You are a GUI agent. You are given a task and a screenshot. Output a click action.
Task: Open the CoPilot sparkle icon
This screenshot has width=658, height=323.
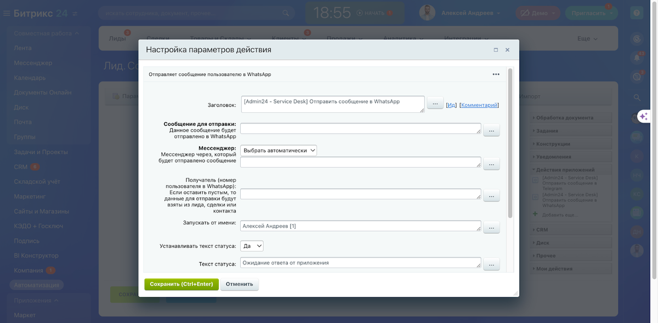click(x=644, y=116)
